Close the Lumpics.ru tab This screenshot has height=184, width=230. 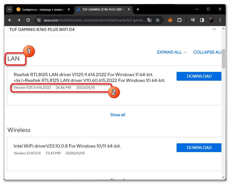point(69,9)
